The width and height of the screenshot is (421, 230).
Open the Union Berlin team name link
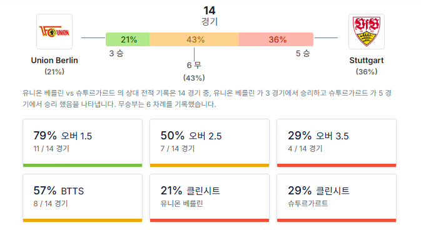click(54, 61)
